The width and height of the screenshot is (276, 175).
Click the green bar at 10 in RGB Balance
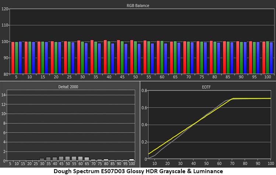(x=30, y=57)
